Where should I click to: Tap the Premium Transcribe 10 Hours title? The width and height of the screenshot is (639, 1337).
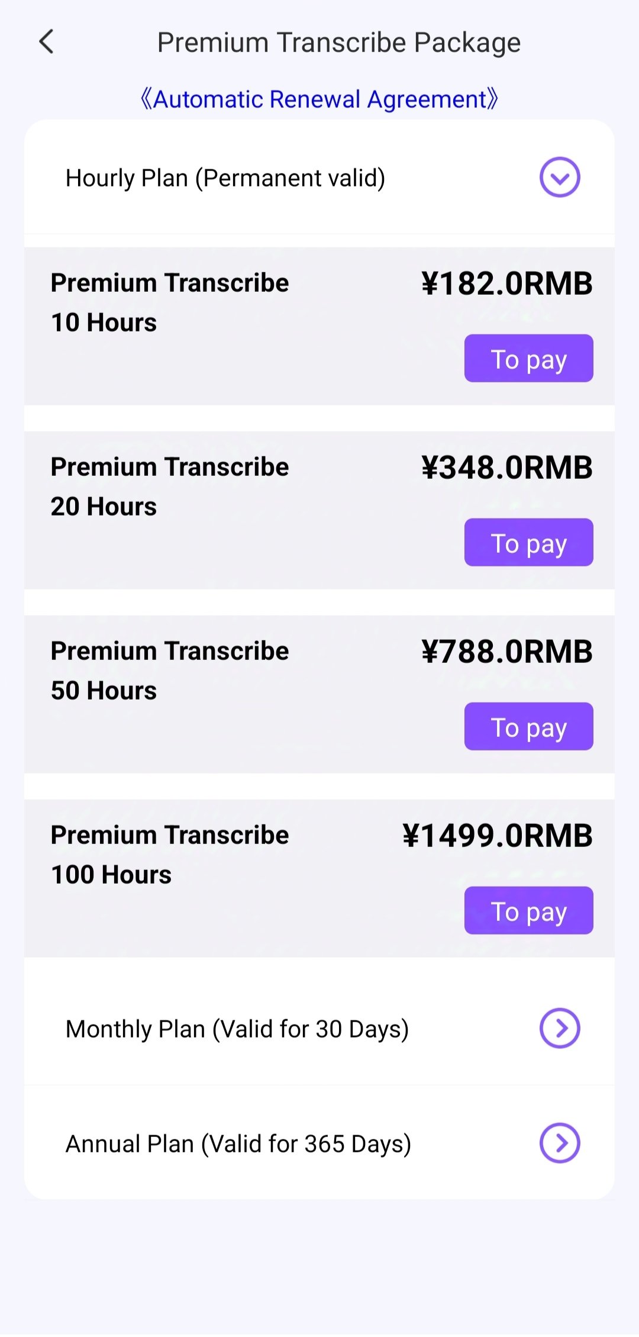point(170,302)
